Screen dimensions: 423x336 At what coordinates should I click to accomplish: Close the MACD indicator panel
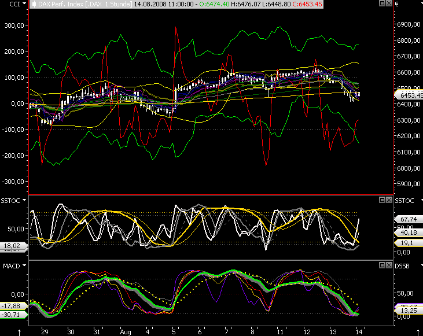389,265
